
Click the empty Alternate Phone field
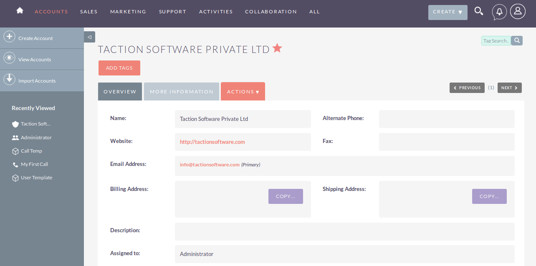tap(447, 119)
